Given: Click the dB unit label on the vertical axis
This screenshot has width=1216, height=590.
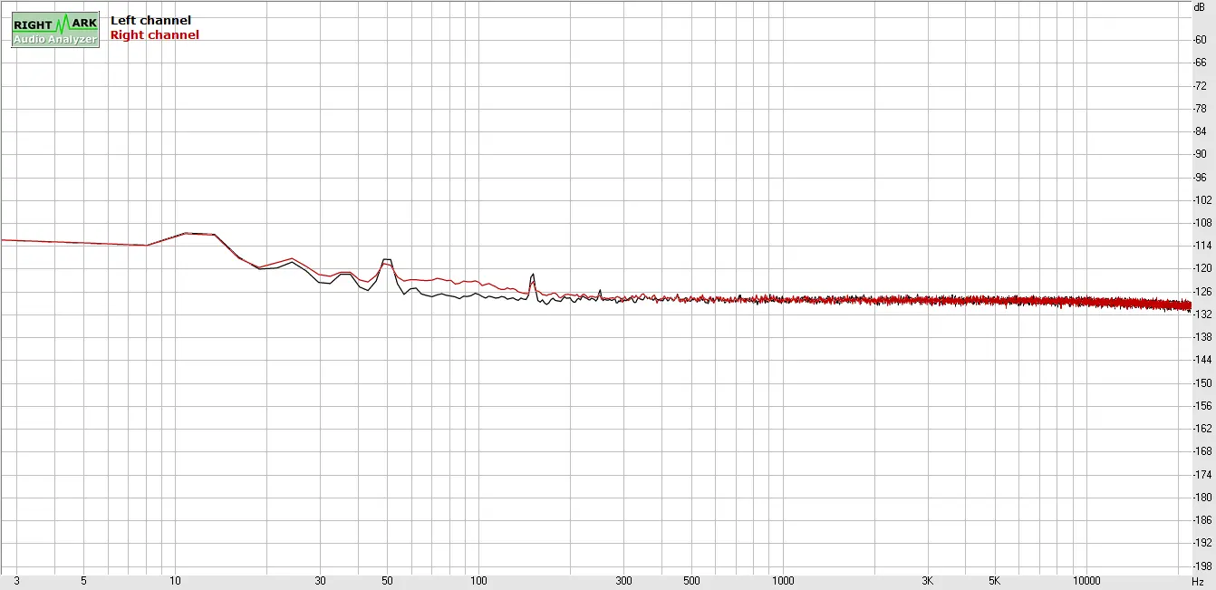Looking at the screenshot, I should (1199, 7).
